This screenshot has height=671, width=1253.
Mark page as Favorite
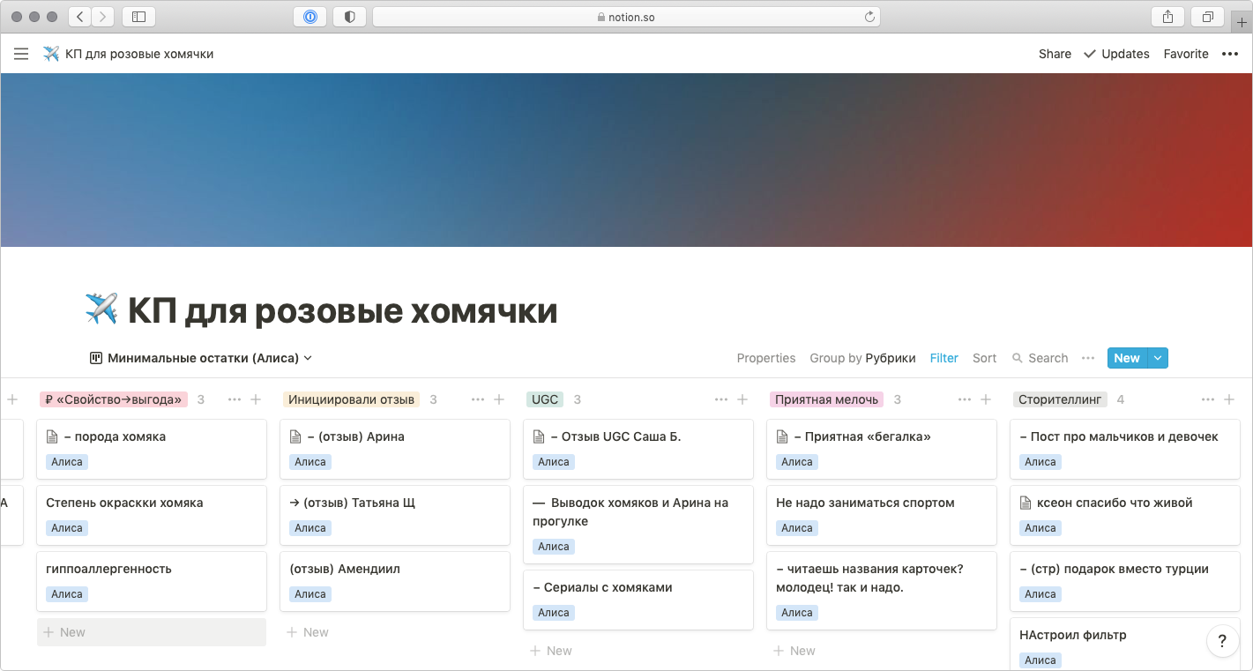(1186, 54)
